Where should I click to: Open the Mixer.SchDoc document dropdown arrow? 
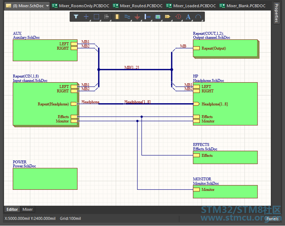coord(47,6)
